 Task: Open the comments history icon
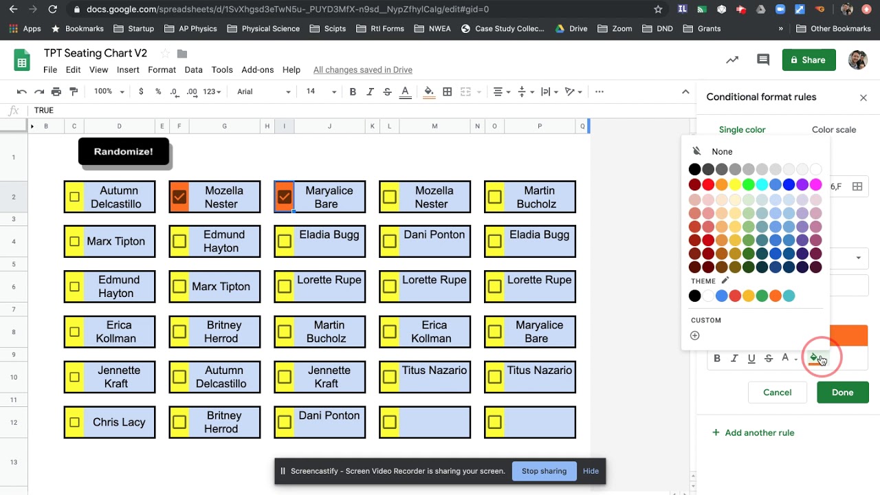[763, 60]
